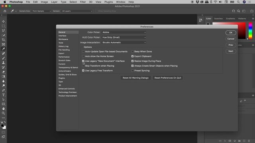Open the workspace switcher icon
255x143 pixels.
pos(244,11)
